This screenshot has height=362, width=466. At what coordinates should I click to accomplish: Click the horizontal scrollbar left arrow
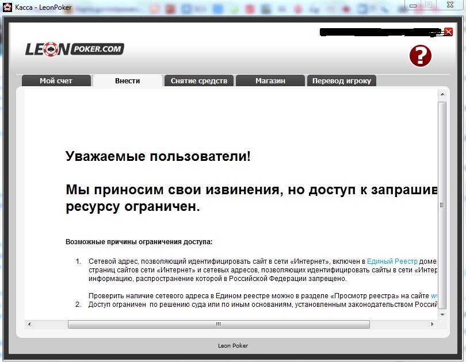tap(30, 325)
